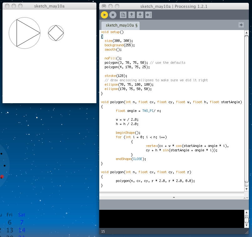The width and height of the screenshot is (252, 237).
Task: Export the sketch as an applet
Action: [x=148, y=15]
